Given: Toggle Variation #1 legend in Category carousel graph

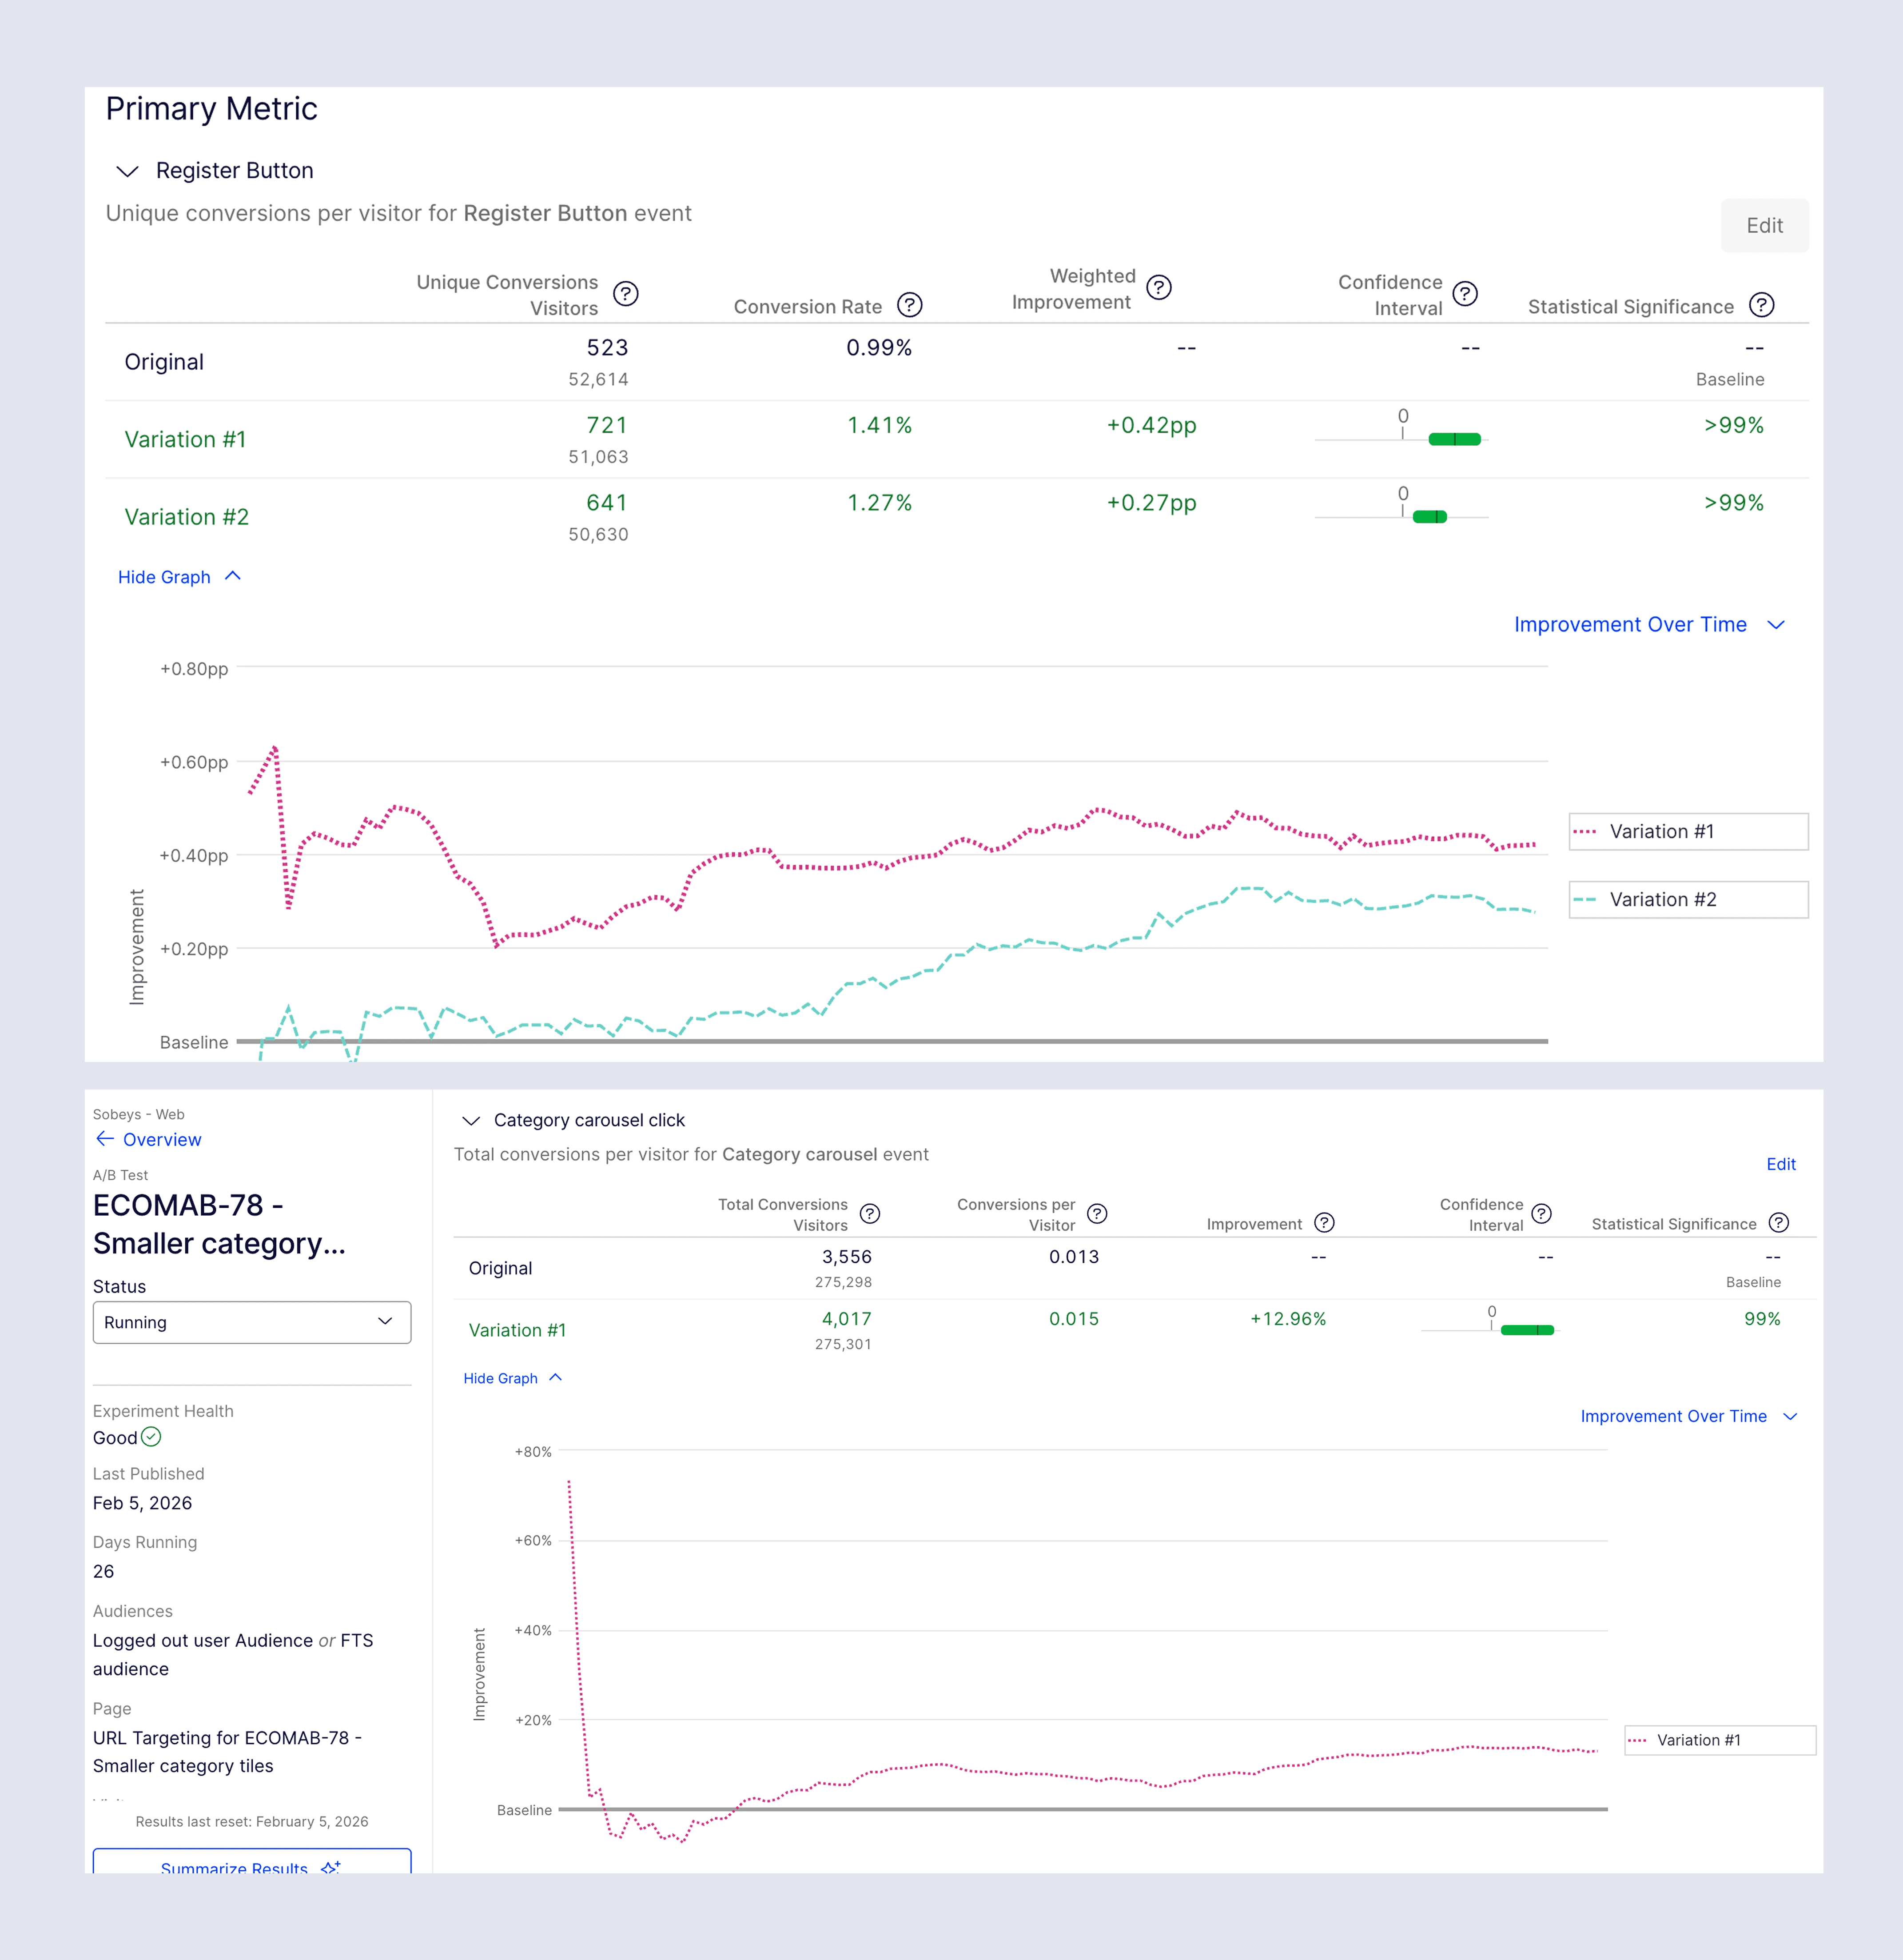Looking at the screenshot, I should 1719,1740.
